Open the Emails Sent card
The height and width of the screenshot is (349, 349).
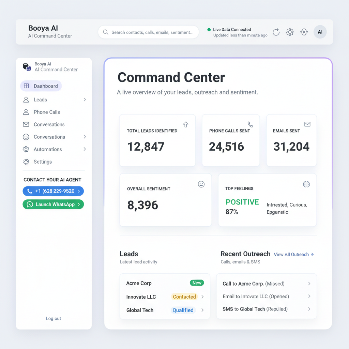(x=291, y=140)
